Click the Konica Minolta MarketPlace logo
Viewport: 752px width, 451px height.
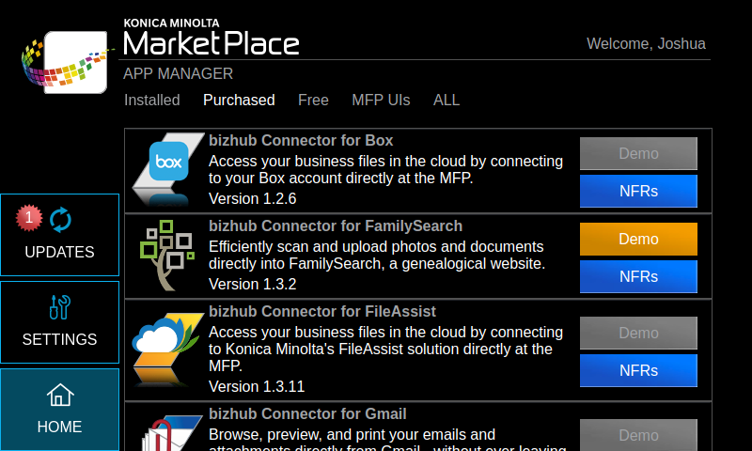pyautogui.click(x=66, y=61)
